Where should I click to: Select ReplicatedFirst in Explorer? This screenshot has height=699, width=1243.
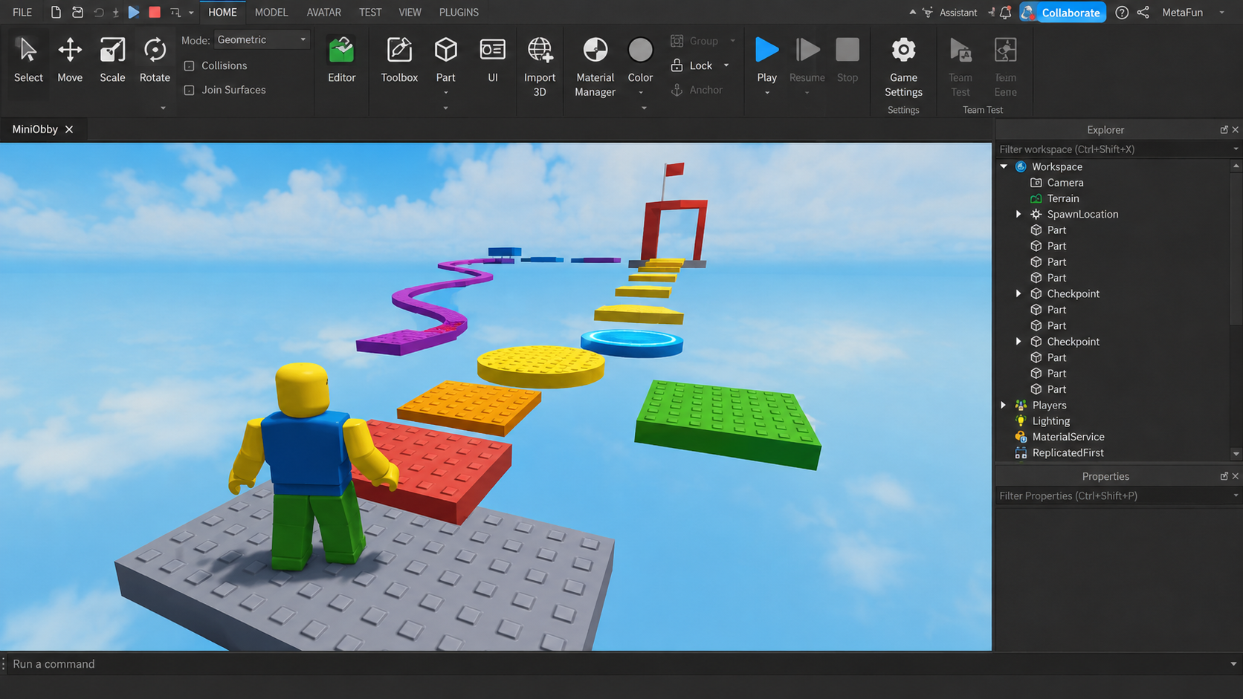point(1068,452)
